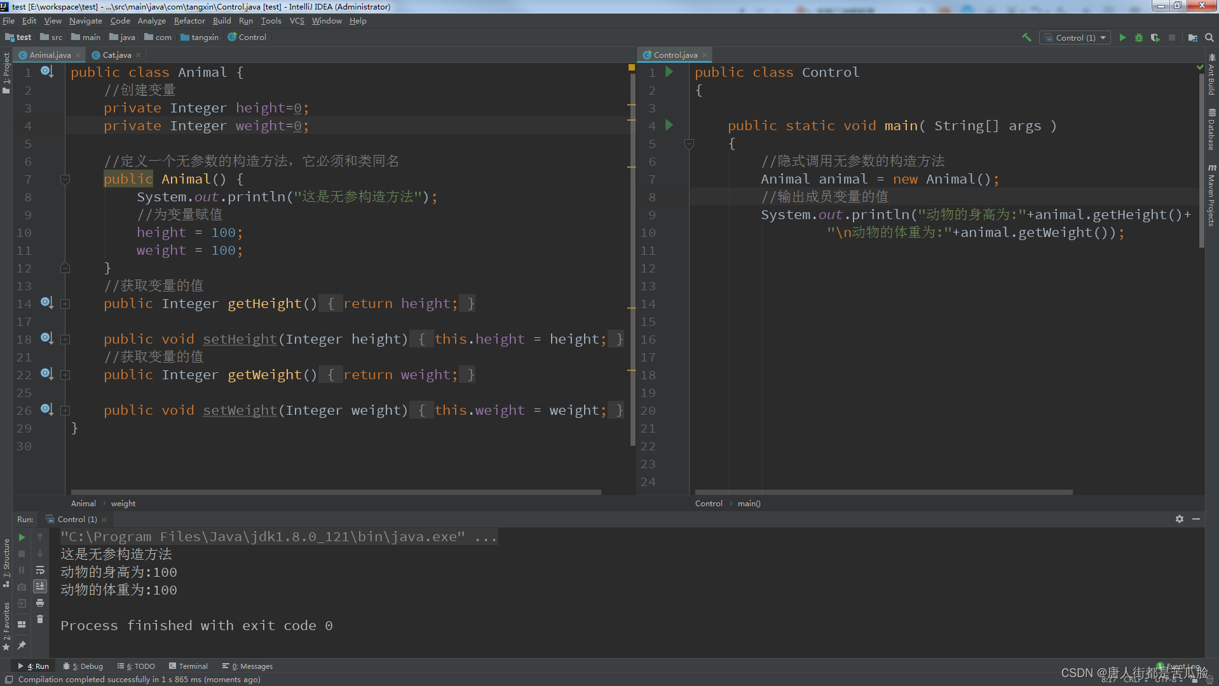Screen dimensions: 1219x686
Task: Open the VCS menu
Action: point(297,21)
